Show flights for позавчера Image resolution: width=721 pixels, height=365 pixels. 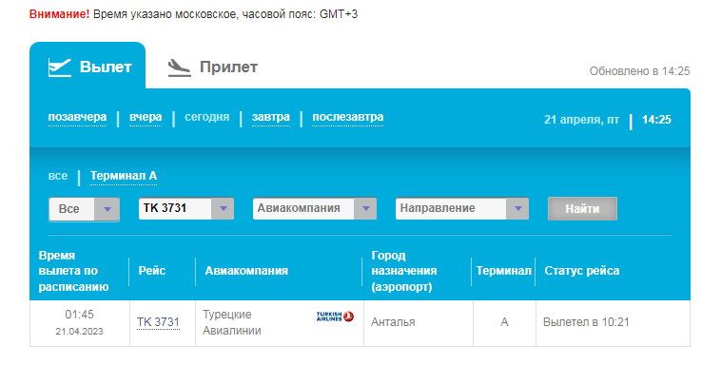pos(77,117)
